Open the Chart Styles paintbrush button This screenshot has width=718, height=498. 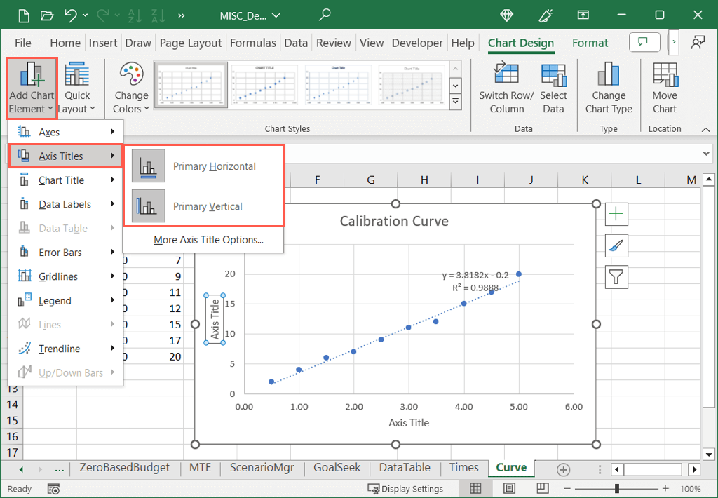(x=616, y=245)
